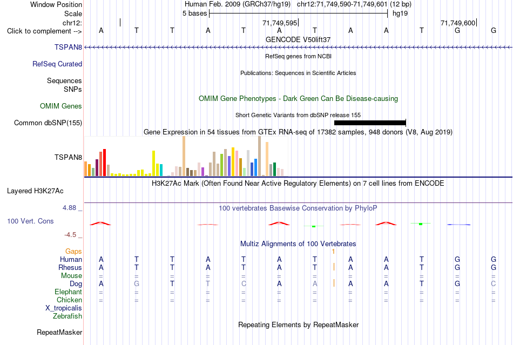Click 'Multiz Alignments of 100 Vertebrates' title
Viewport: 513px width, 345px height.
[298, 243]
